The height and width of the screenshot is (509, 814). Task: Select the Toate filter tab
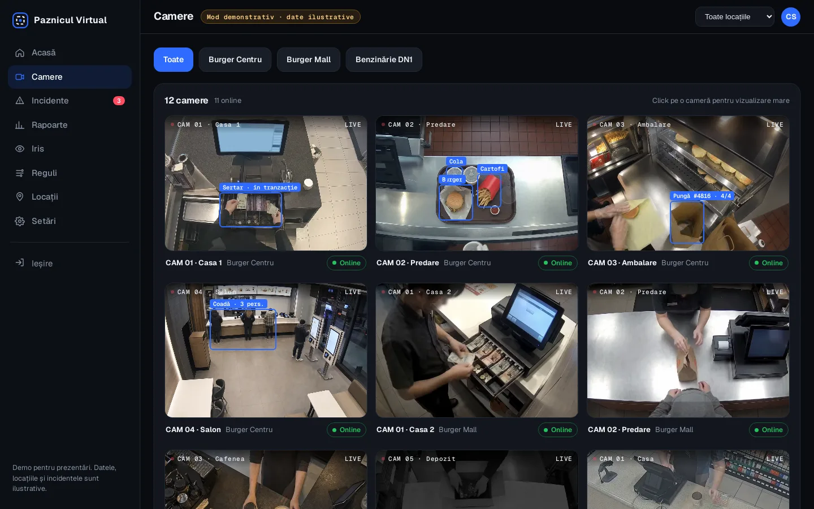click(x=174, y=59)
